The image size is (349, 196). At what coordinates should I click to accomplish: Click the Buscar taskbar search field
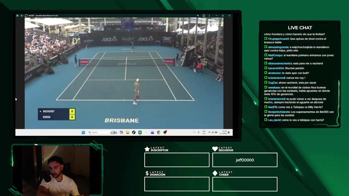(x=102, y=132)
